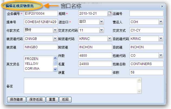Click the 提单号 field
The width and height of the screenshot is (171, 109).
[41, 22]
